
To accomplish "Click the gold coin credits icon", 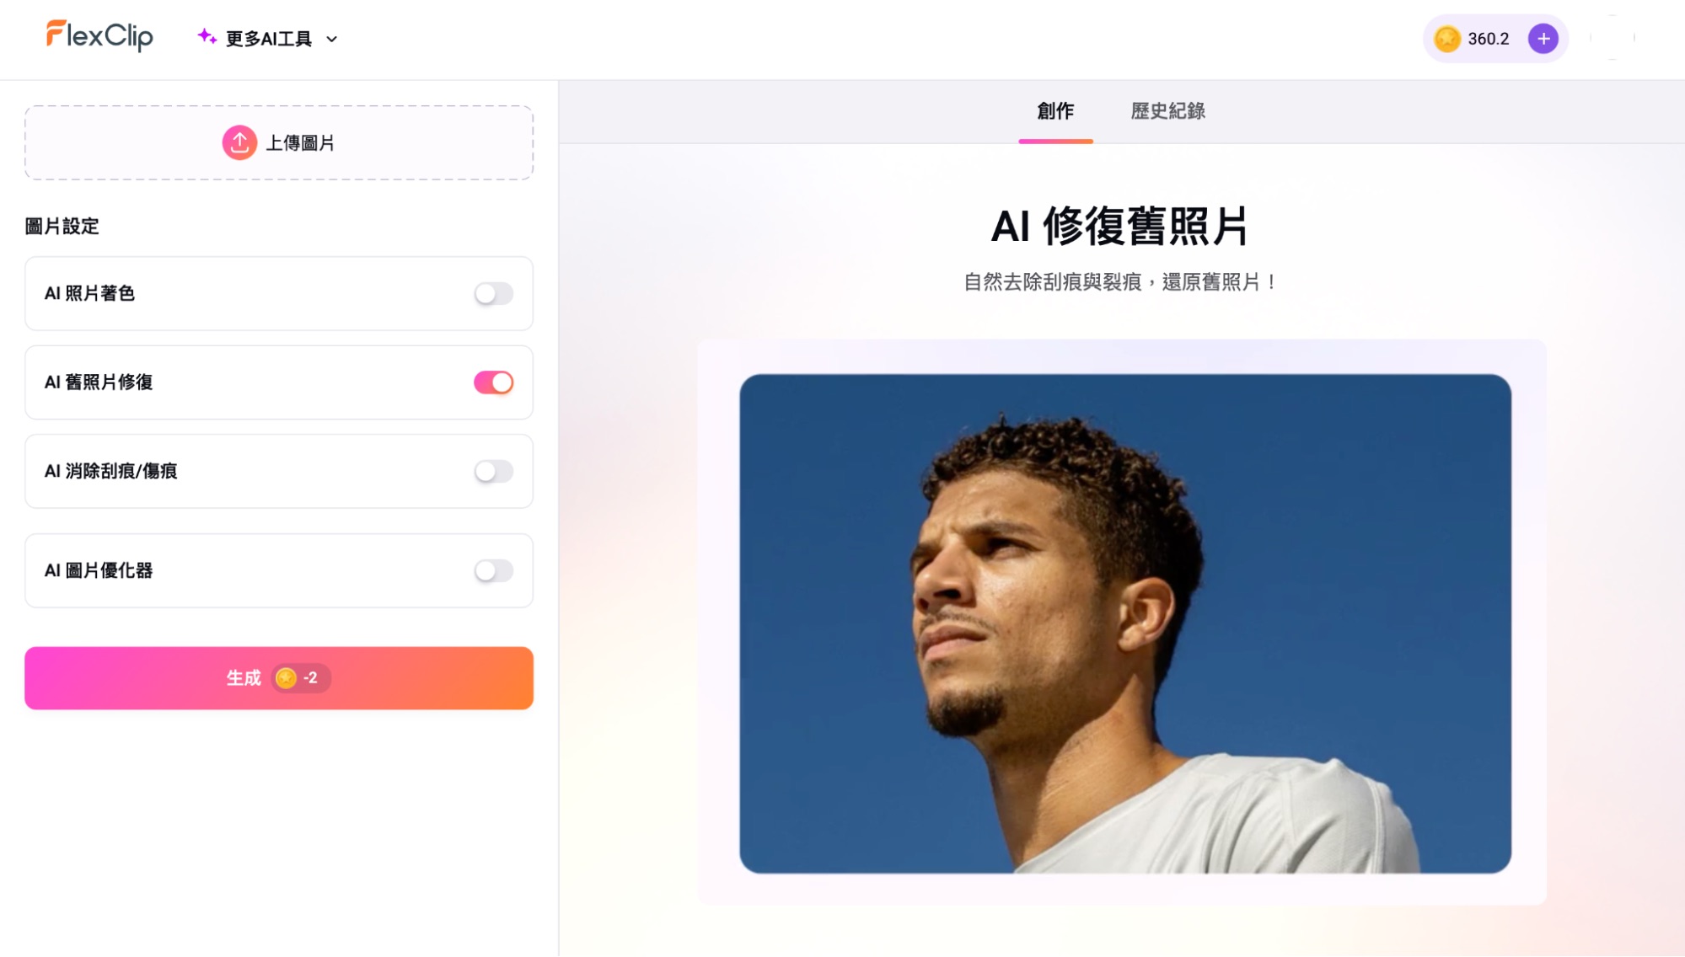I will pyautogui.click(x=1447, y=39).
